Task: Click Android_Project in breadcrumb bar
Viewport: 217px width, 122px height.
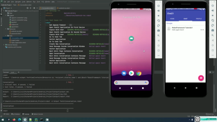Action: [x=6, y=5]
